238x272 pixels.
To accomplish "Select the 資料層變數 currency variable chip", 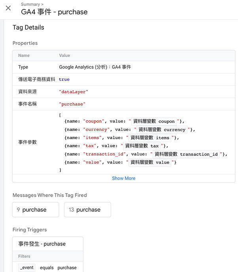I will [162, 130].
